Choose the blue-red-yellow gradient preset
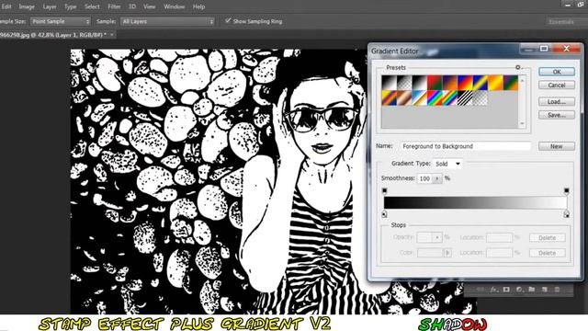The height and width of the screenshot is (331, 588). click(x=465, y=83)
